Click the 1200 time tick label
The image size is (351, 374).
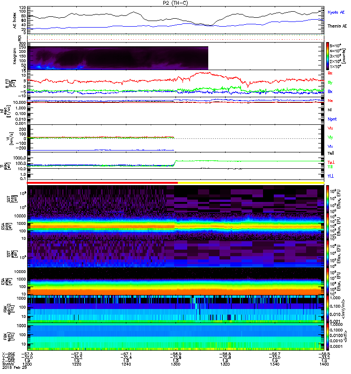[27, 364]
